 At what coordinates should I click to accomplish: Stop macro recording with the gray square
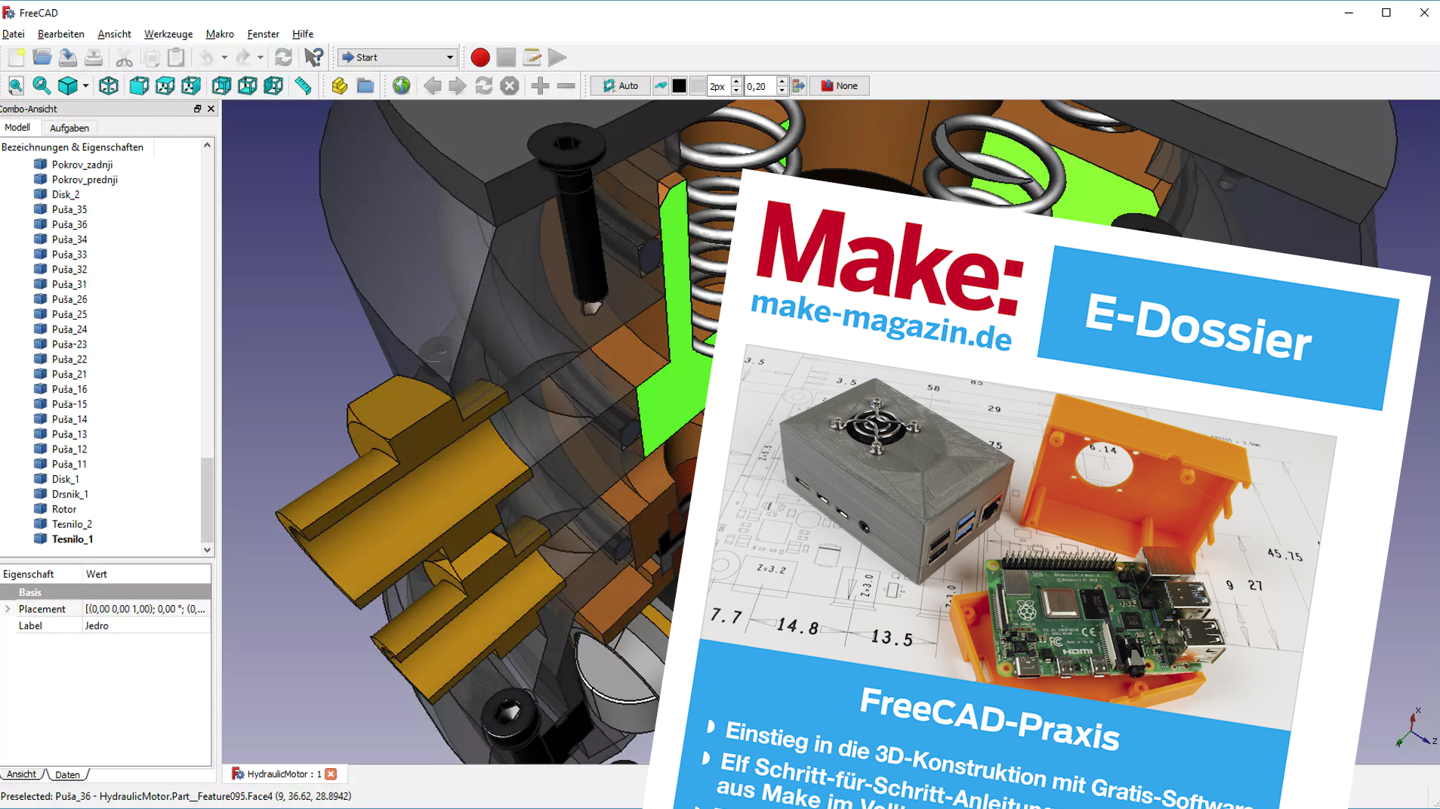pyautogui.click(x=506, y=57)
